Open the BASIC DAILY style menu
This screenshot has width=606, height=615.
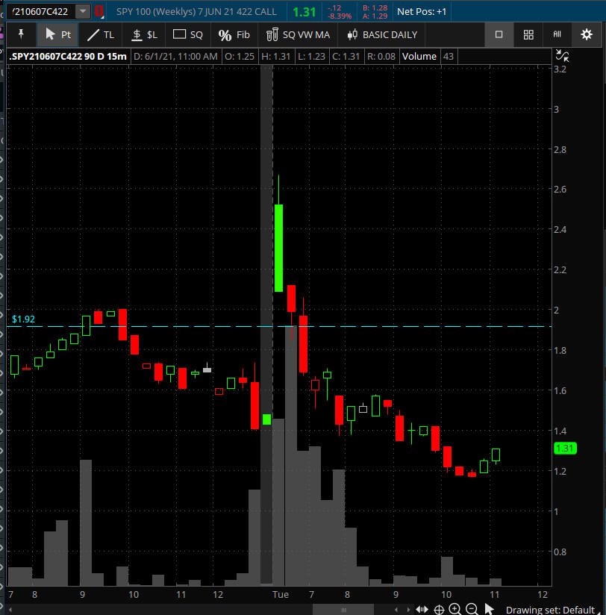[382, 35]
